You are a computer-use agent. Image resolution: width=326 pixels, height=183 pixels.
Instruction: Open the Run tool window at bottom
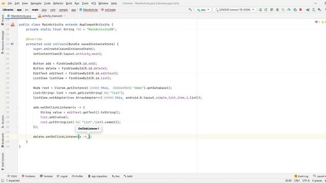[116, 176]
